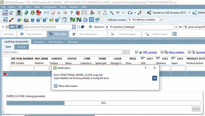
Task: Switch to the Cloud Navigator tab
Action: click(x=124, y=34)
